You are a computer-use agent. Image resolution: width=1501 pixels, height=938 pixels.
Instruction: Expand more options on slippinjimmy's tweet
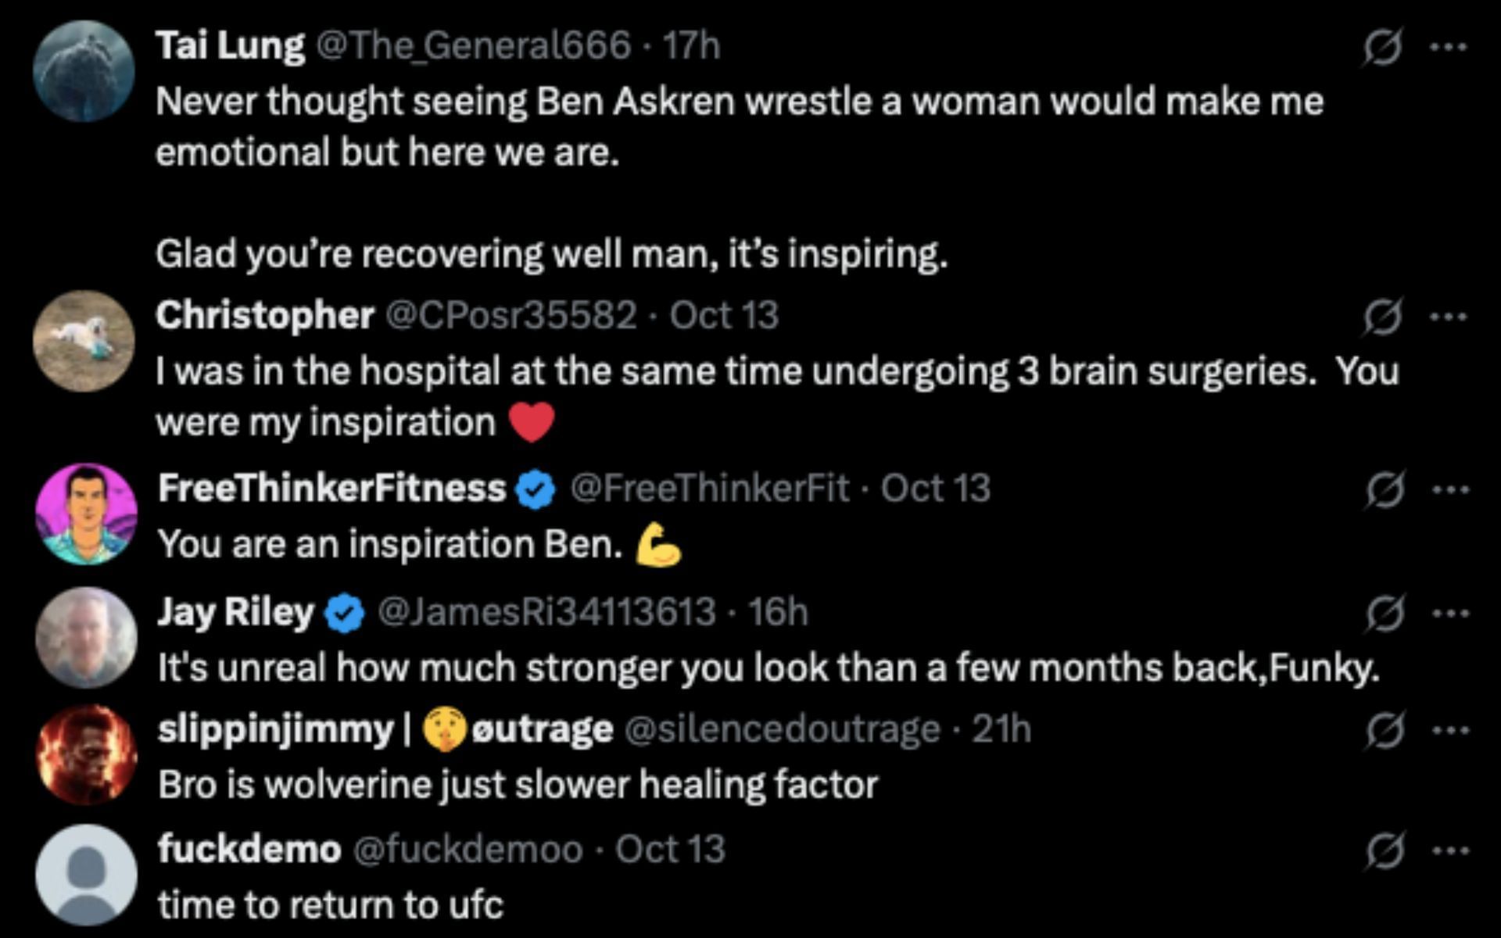(x=1450, y=732)
